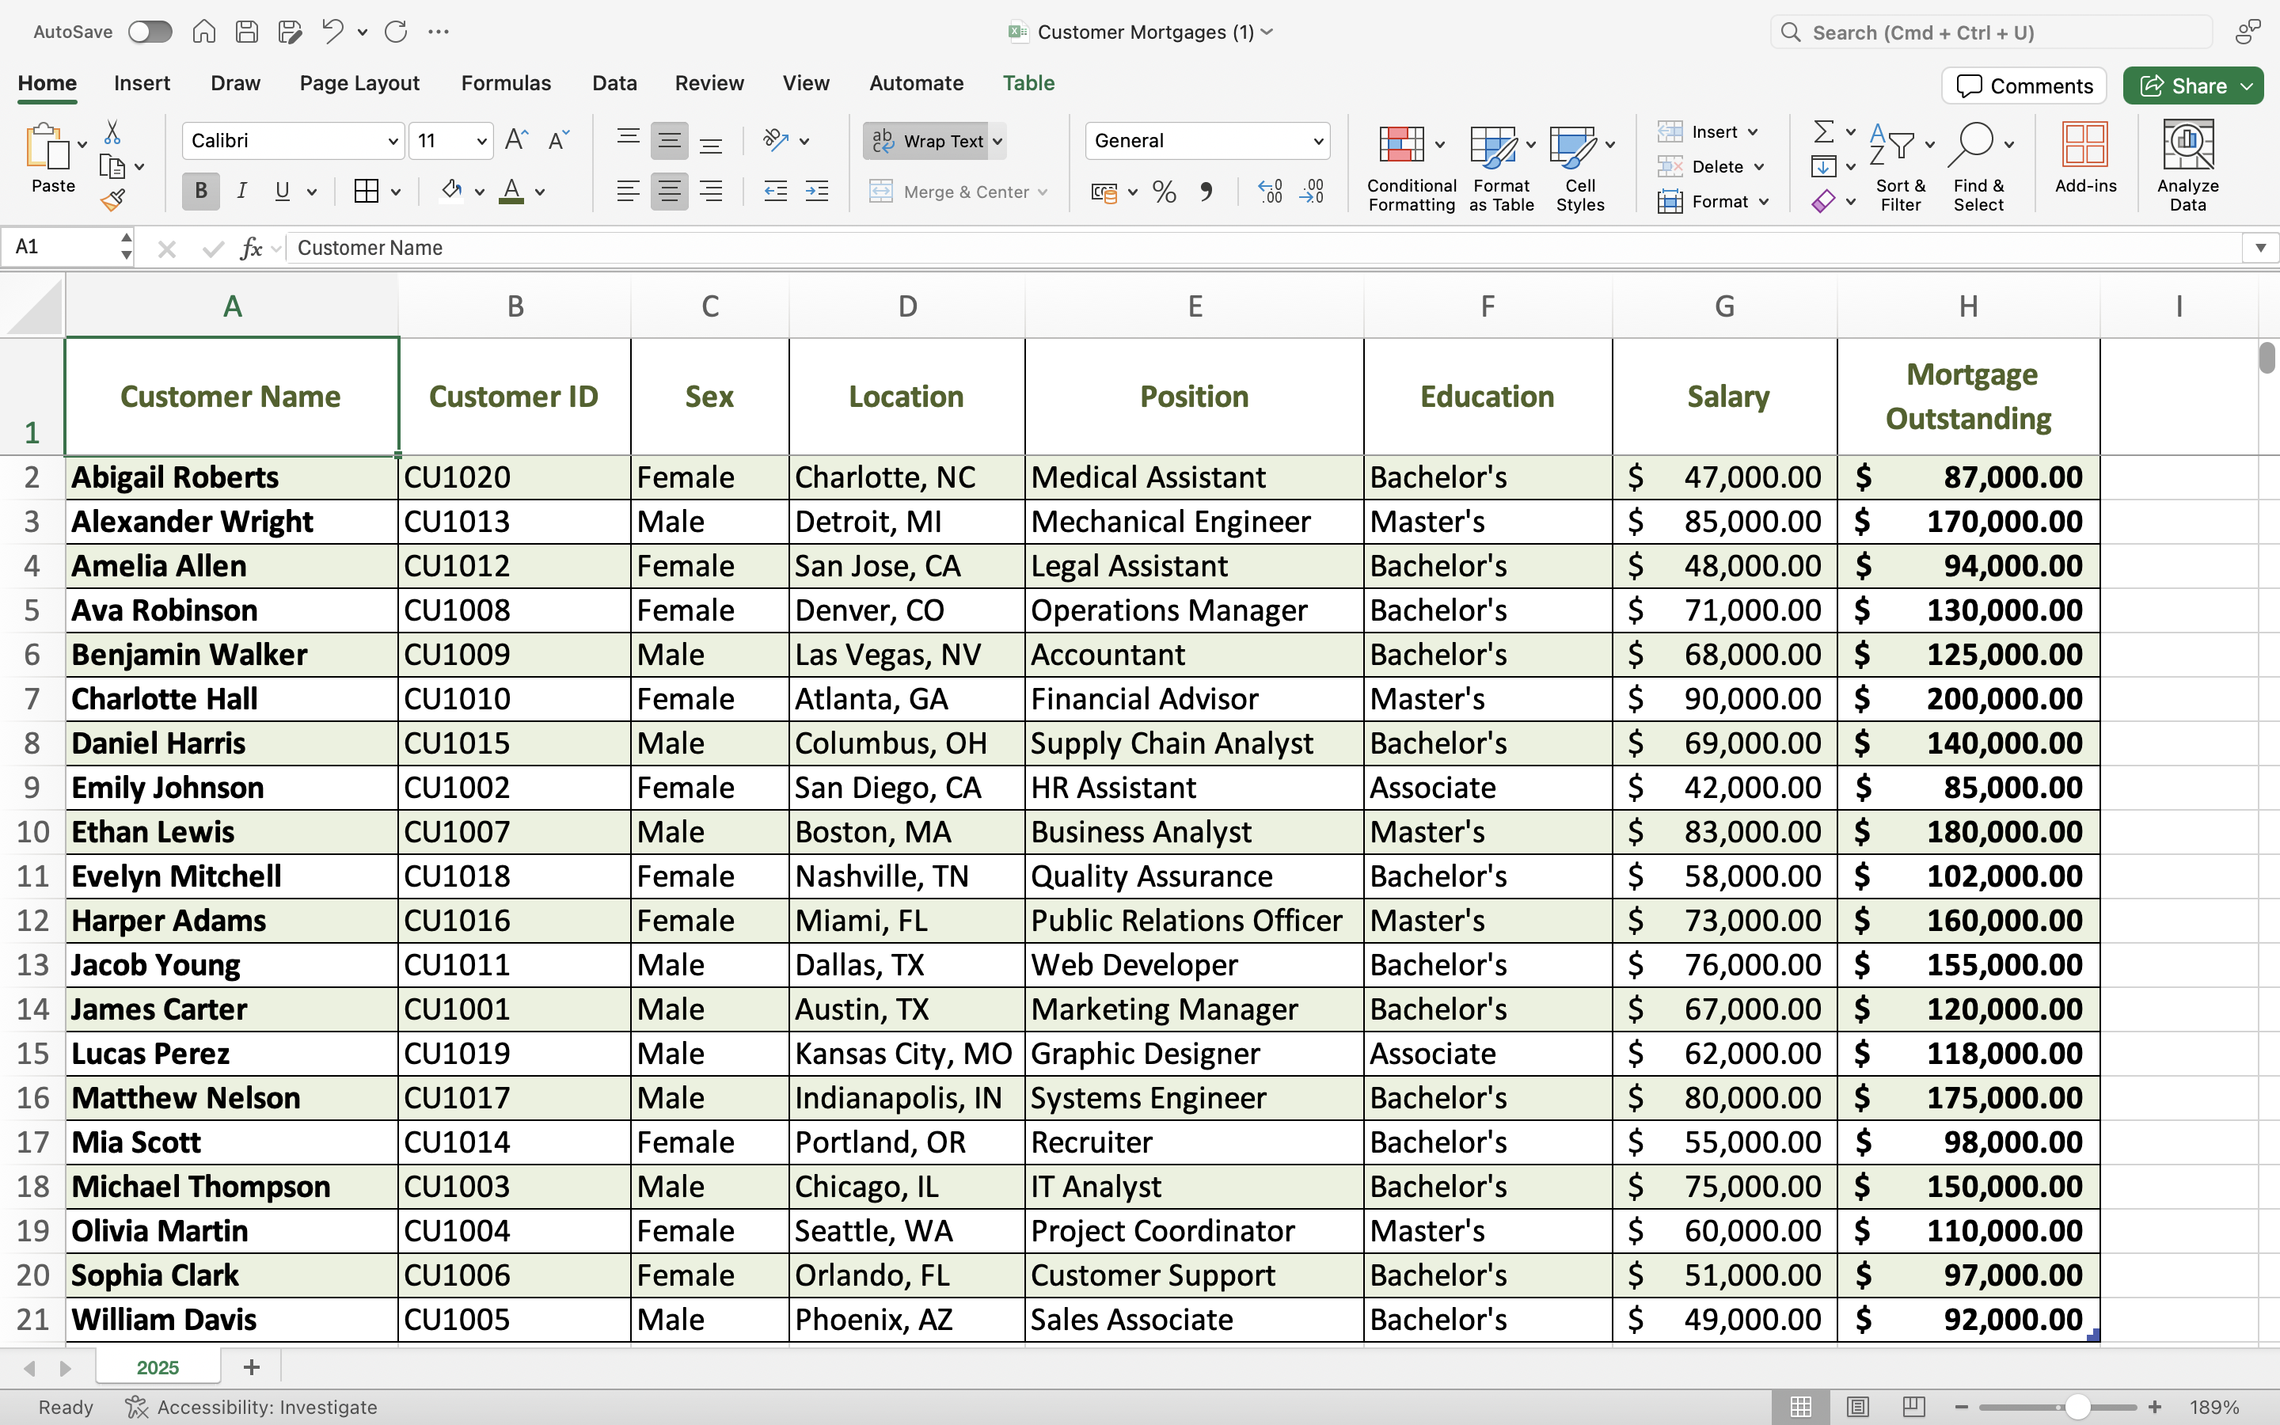Screen dimensions: 2280x1425
Task: Open the font size dropdown
Action: point(481,142)
